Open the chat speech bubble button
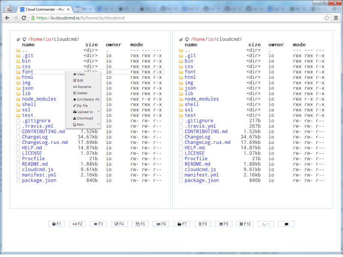The height and width of the screenshot is (257, 343). click(x=286, y=224)
